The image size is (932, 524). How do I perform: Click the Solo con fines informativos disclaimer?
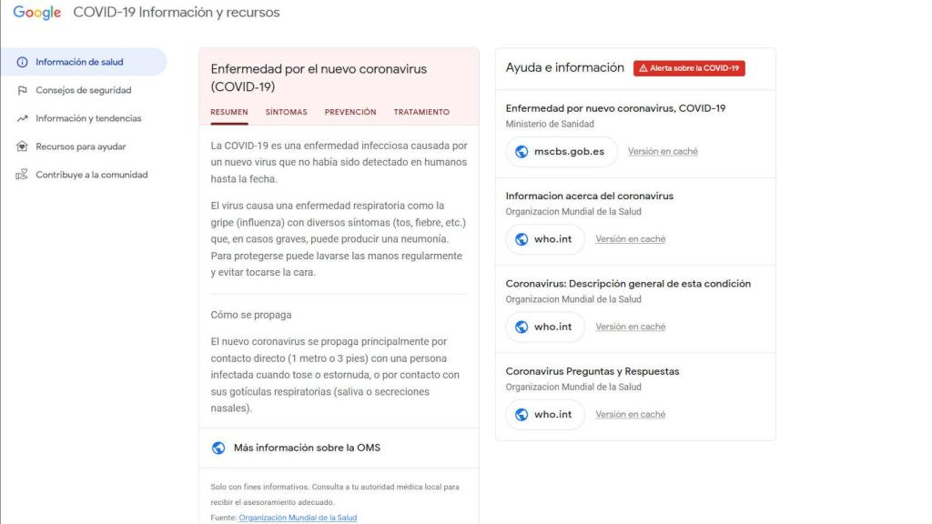[x=335, y=494]
